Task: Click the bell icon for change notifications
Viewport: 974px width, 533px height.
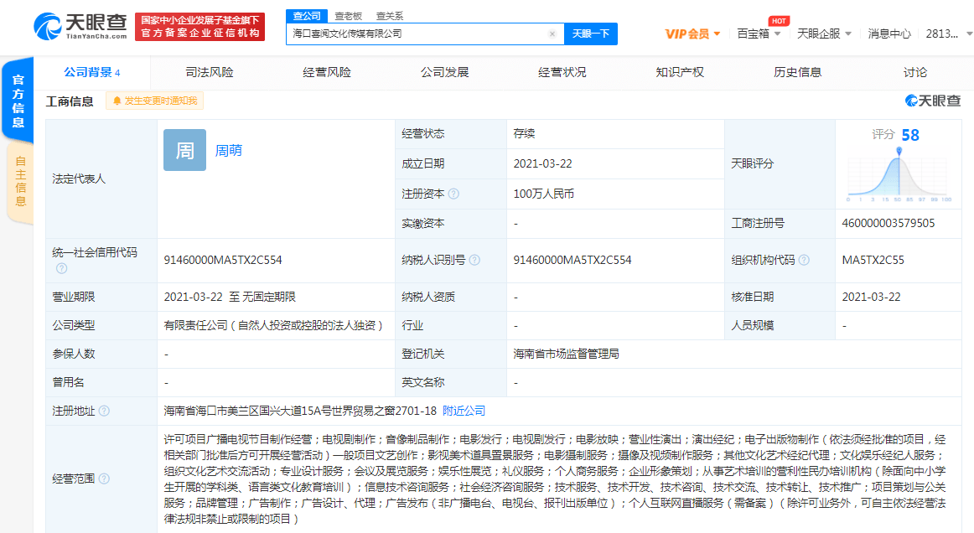Action: click(x=117, y=101)
